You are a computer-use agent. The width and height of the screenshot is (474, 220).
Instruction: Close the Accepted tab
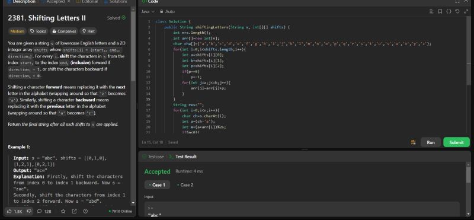tap(69, 2)
